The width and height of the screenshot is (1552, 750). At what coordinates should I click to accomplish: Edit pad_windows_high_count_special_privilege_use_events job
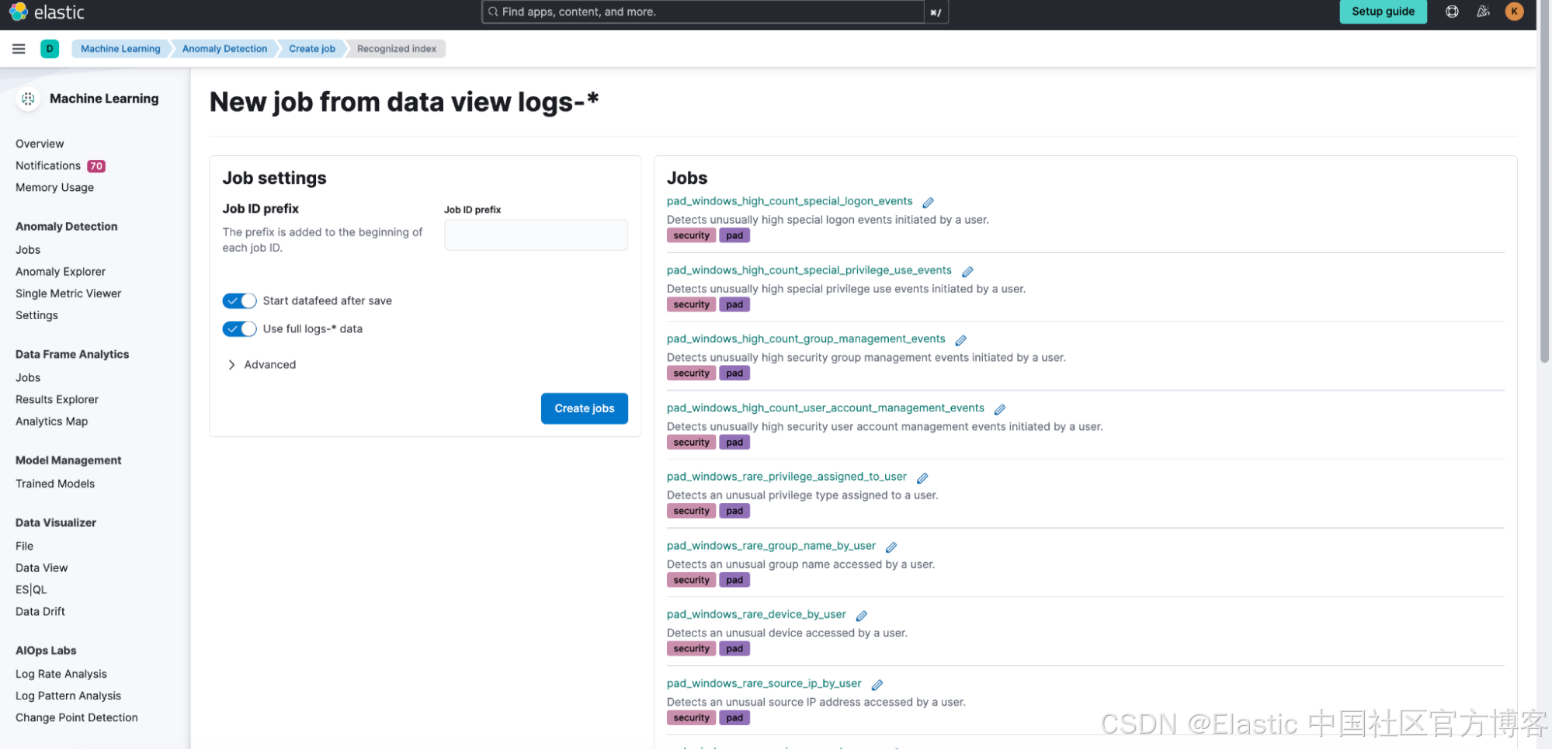[x=967, y=272]
